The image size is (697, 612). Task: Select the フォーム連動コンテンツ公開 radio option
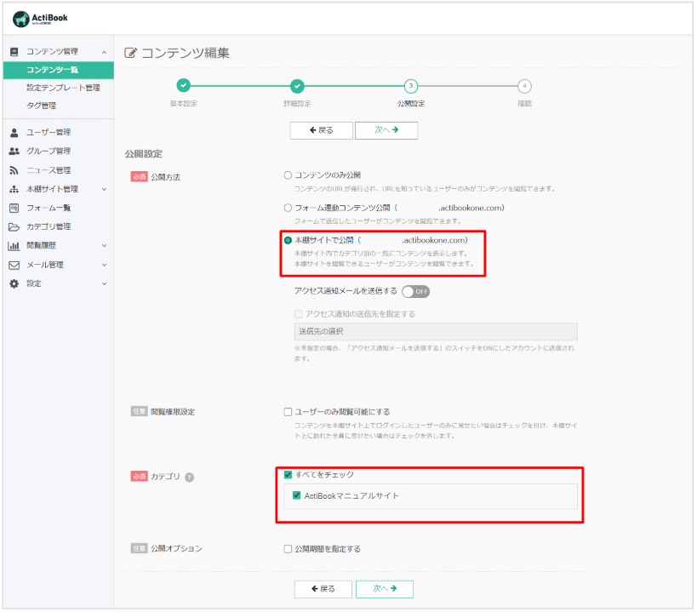288,208
